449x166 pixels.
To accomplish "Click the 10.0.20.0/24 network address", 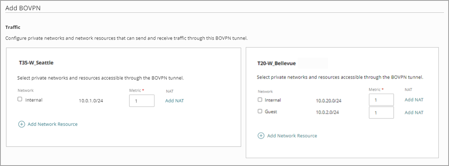I will click(x=329, y=100).
